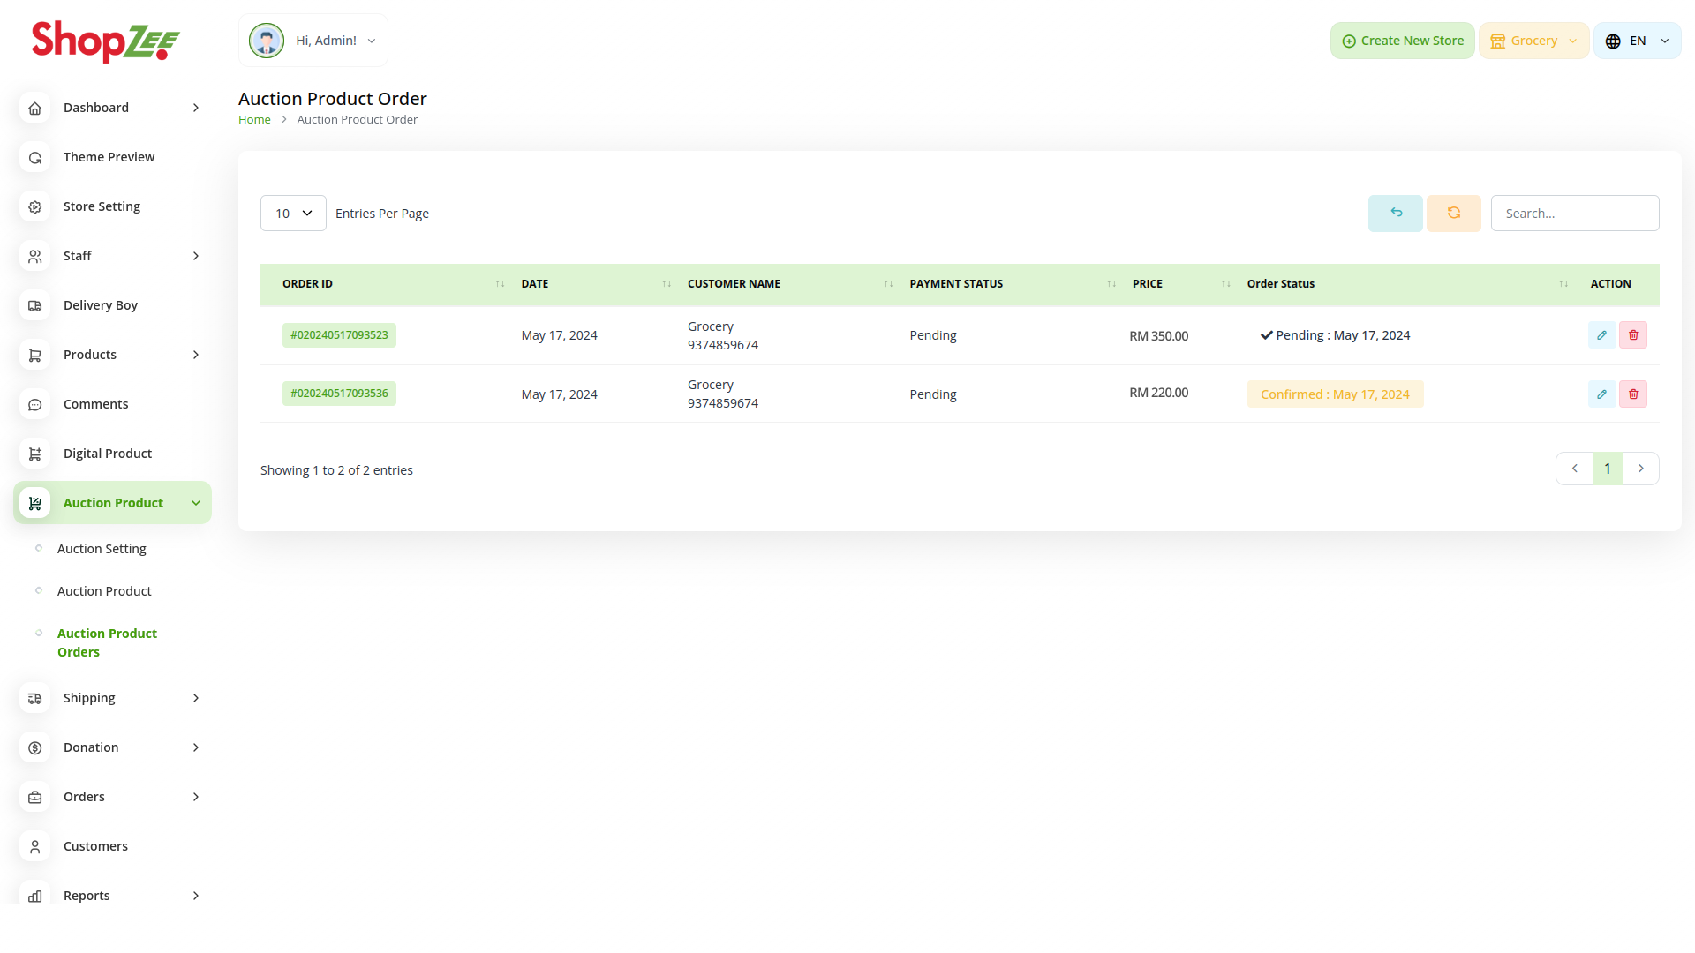Click the orange refresh icon button
This screenshot has height=953, width=1695.
(1453, 214)
